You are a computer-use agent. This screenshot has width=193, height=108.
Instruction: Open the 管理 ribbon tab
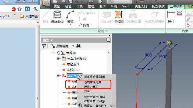click(91, 6)
